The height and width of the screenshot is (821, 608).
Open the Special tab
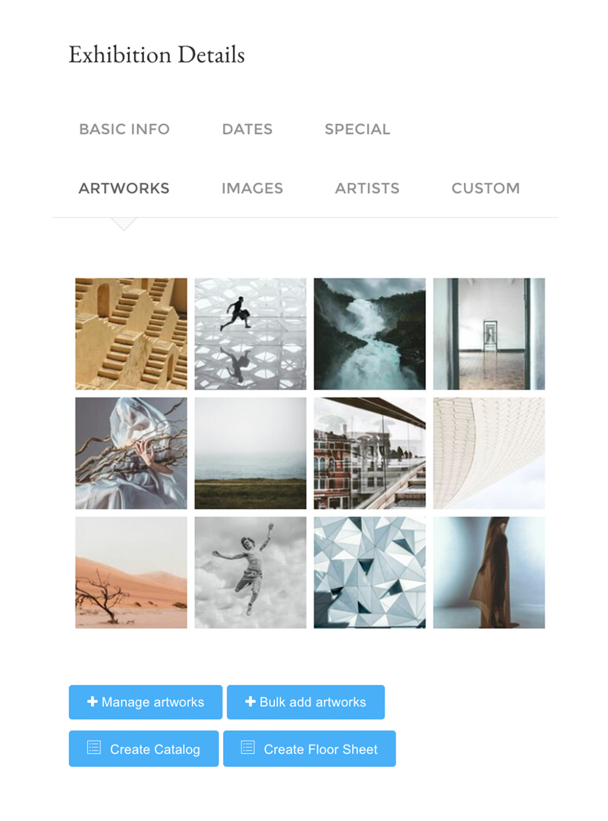click(357, 129)
